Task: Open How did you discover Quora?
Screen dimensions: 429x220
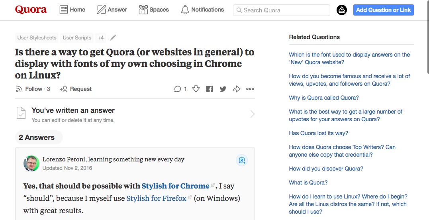Action: (x=326, y=169)
